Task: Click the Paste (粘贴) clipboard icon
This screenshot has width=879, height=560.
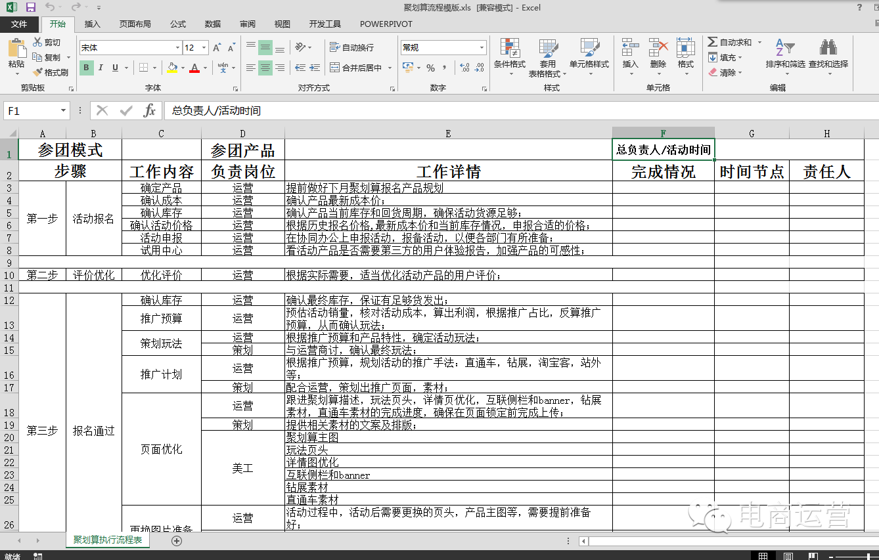Action: pyautogui.click(x=16, y=51)
